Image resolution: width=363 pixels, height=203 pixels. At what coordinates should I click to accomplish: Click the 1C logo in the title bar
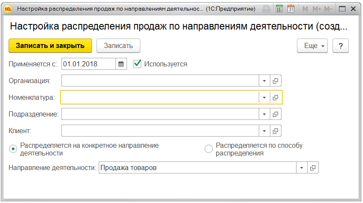point(7,9)
